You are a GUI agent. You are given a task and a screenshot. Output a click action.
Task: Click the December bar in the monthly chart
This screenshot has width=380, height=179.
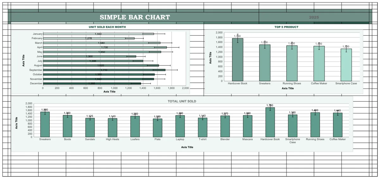coord(92,83)
